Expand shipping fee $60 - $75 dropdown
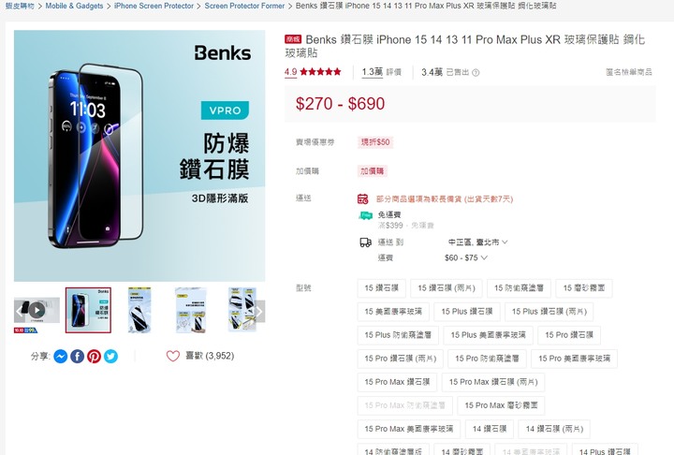This screenshot has height=455, width=674. pos(466,258)
